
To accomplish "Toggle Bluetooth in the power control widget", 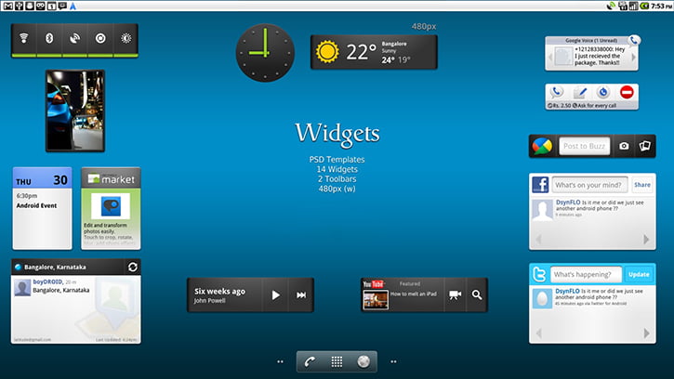I will click(x=50, y=41).
